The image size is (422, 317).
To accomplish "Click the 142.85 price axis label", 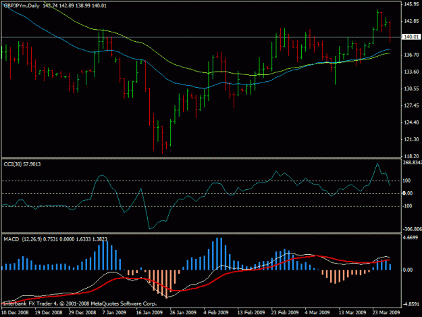I will [411, 21].
